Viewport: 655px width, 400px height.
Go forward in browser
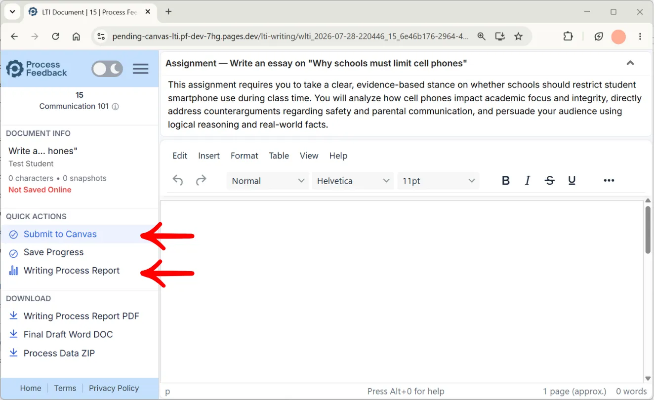click(x=35, y=37)
